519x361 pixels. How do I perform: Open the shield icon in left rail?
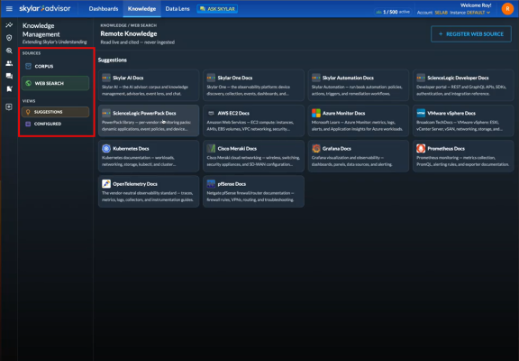(x=9, y=38)
